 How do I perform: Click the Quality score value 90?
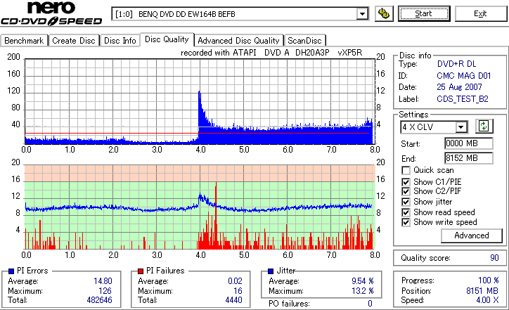coord(494,258)
